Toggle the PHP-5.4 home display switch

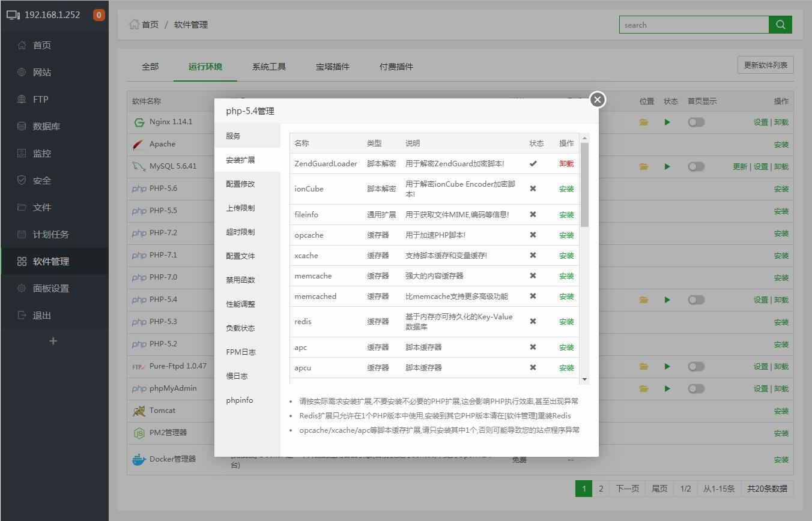pyautogui.click(x=696, y=299)
